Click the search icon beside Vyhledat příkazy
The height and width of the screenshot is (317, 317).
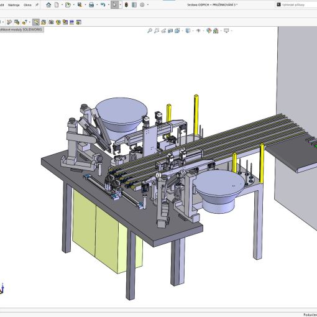pyautogui.click(x=278, y=4)
